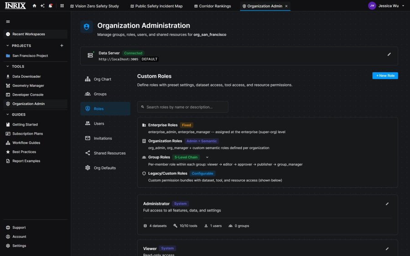Collapse the PROJECTS section

coord(8,45)
